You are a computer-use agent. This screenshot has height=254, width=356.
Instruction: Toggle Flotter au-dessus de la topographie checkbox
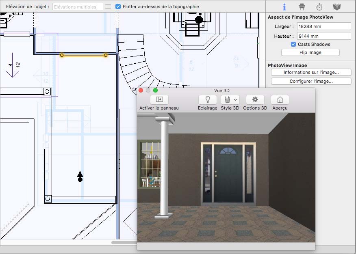point(118,6)
